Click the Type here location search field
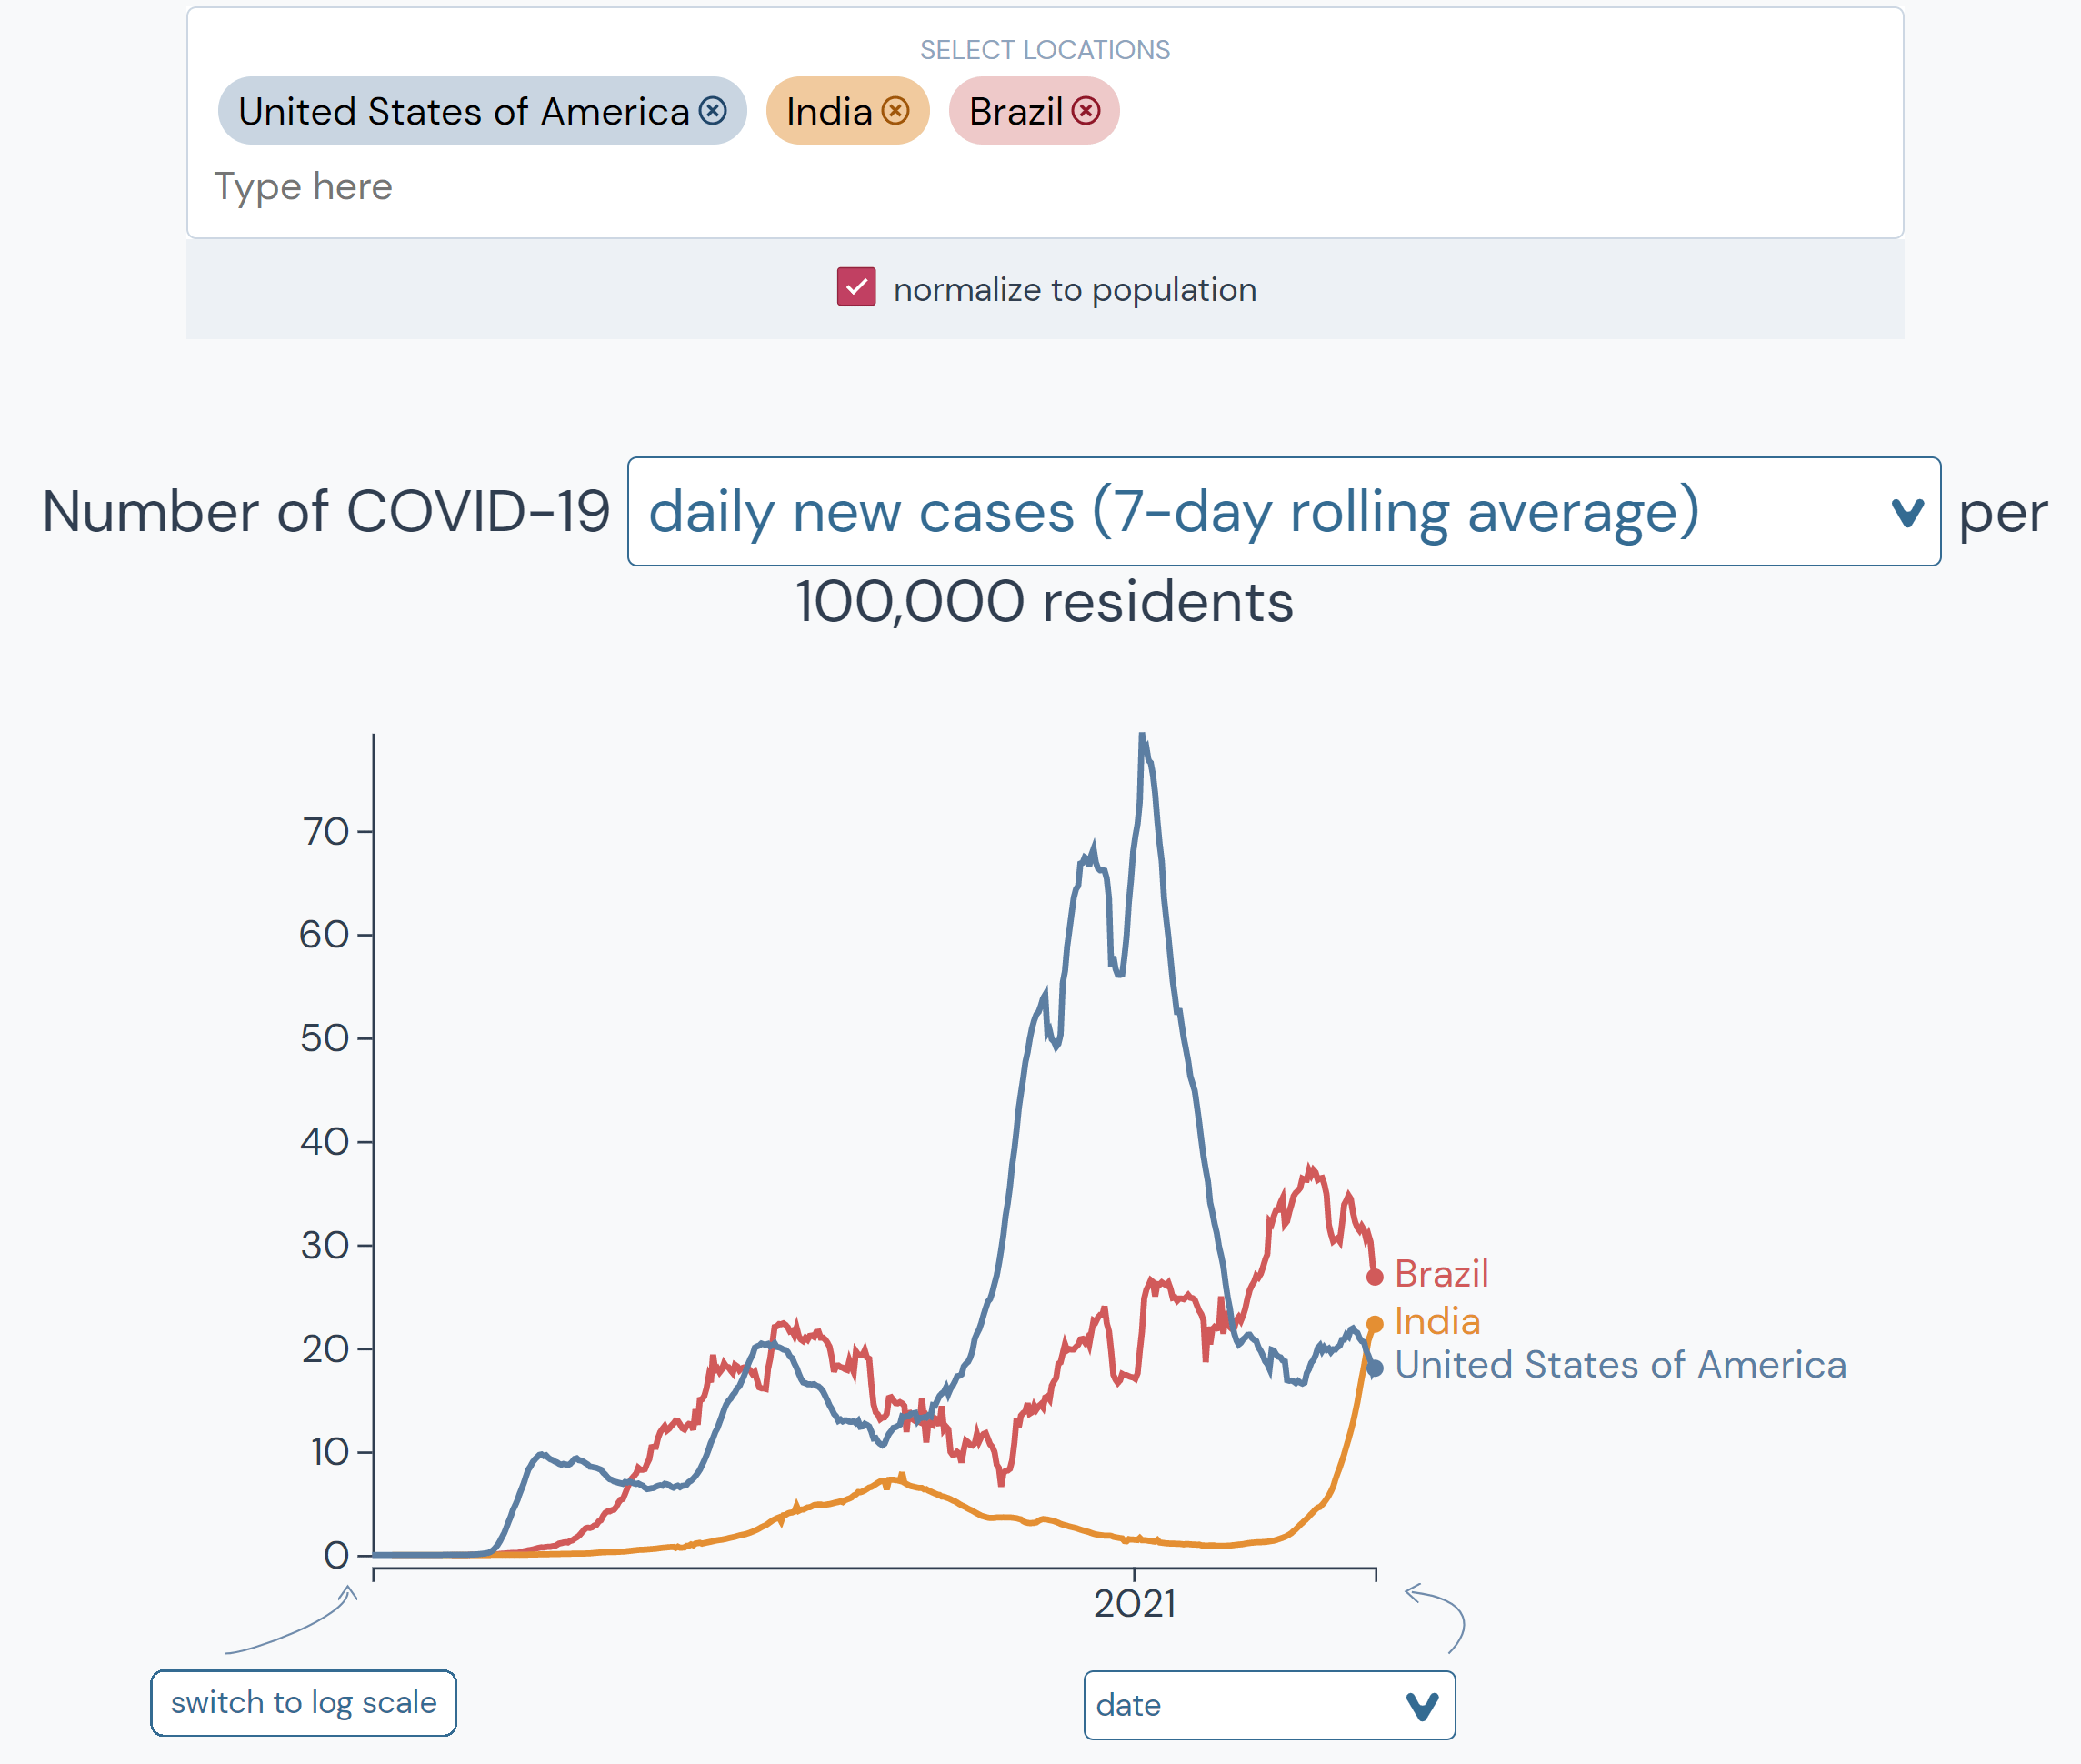 coord(303,186)
